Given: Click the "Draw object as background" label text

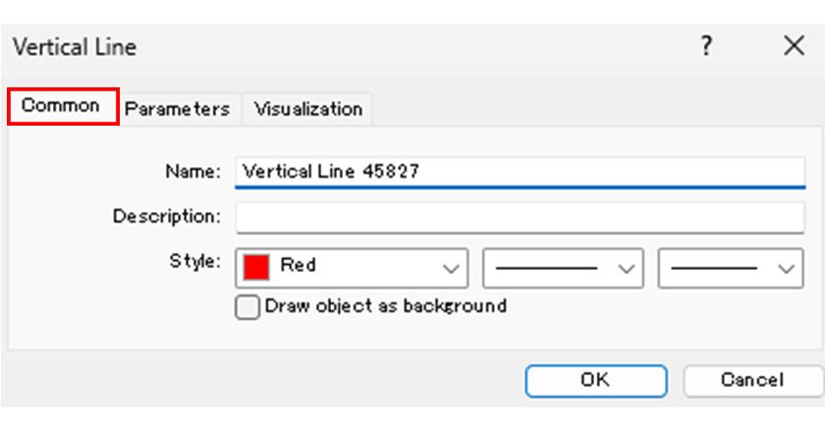Looking at the screenshot, I should point(385,306).
